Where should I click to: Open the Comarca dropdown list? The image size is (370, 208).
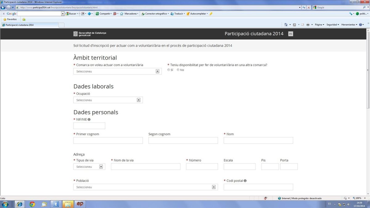[157, 71]
